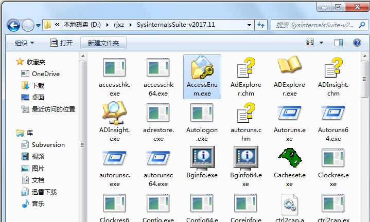Click the magnifier search icon
Viewport: 370px width, 222px height.
362,25
